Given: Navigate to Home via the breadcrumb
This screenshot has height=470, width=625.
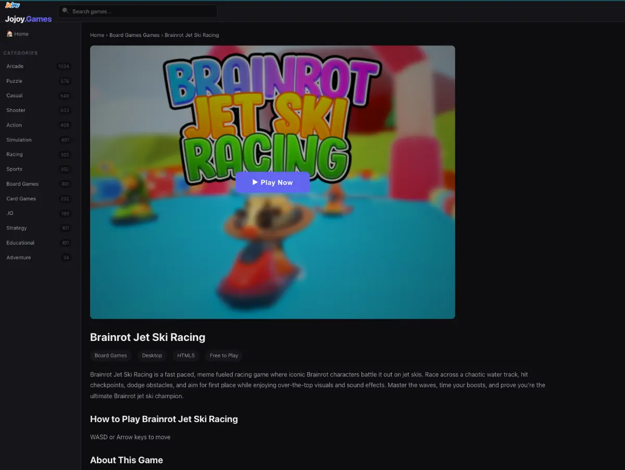Looking at the screenshot, I should point(97,35).
